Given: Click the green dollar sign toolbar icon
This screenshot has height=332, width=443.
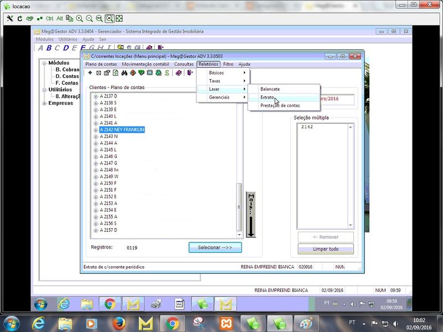Looking at the screenshot, I should pyautogui.click(x=166, y=72).
